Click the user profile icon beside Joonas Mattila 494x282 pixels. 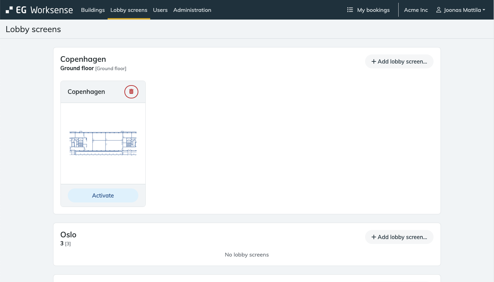click(438, 10)
